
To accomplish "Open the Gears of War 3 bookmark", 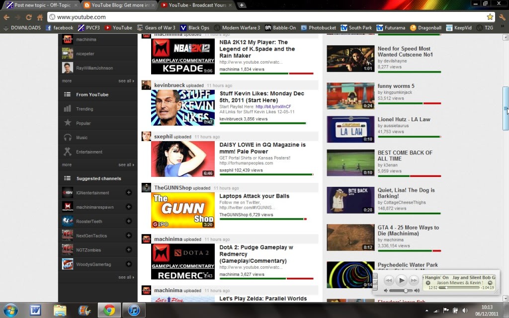I will pyautogui.click(x=156, y=28).
